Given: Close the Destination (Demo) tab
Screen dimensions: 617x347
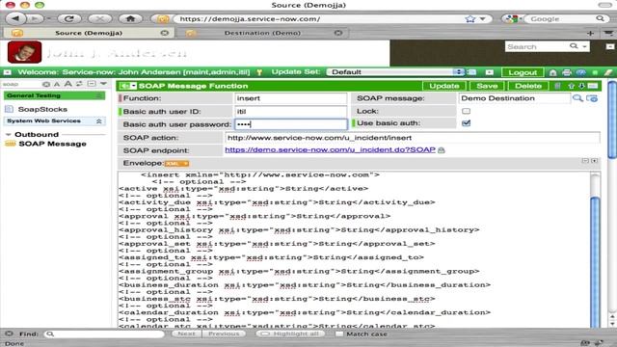Looking at the screenshot, I should pyautogui.click(x=338, y=33).
